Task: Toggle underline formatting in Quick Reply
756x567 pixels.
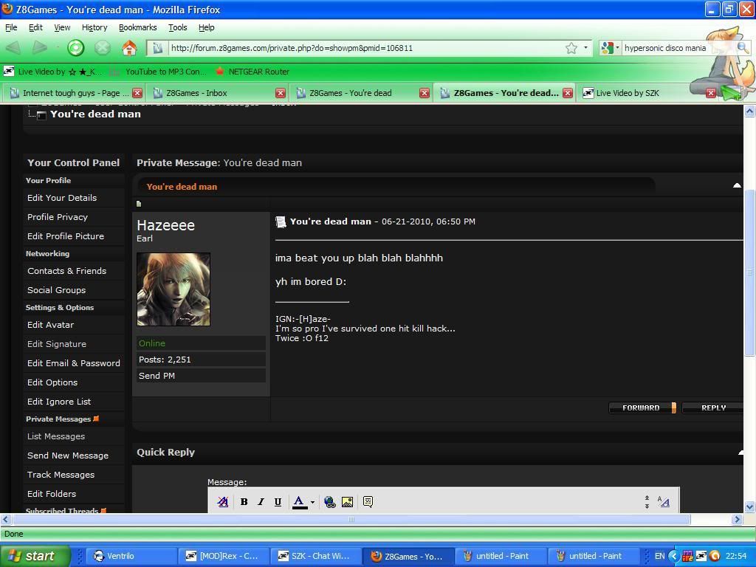Action: 278,502
